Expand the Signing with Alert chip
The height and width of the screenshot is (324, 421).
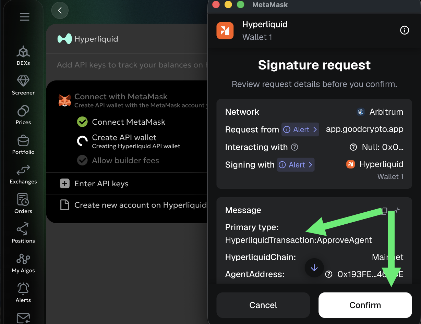coord(296,165)
